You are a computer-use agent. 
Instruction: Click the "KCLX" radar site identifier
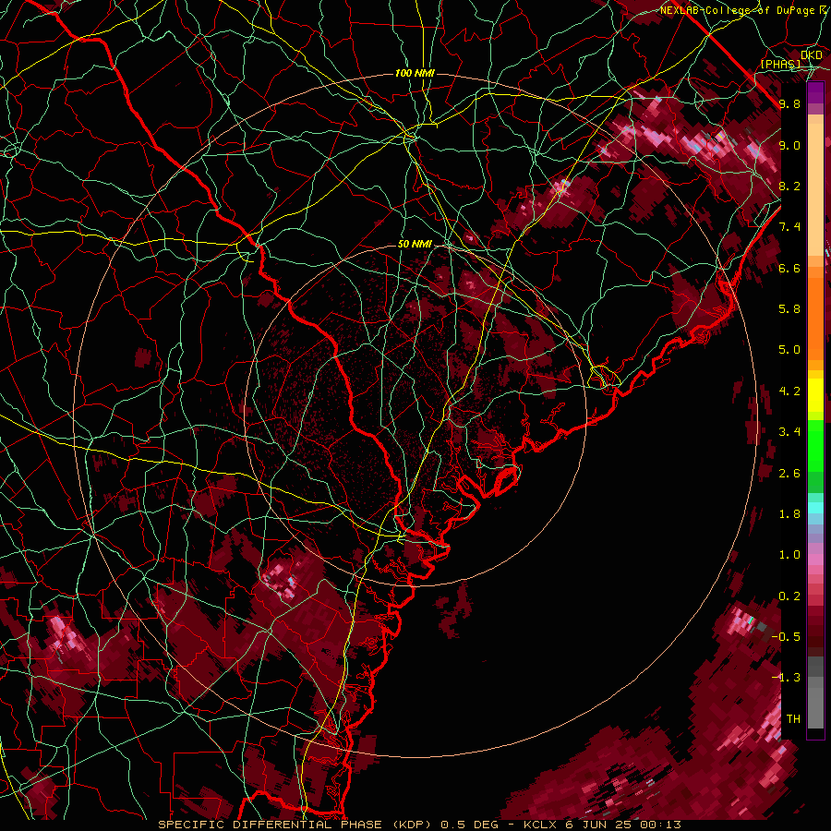coord(540,825)
